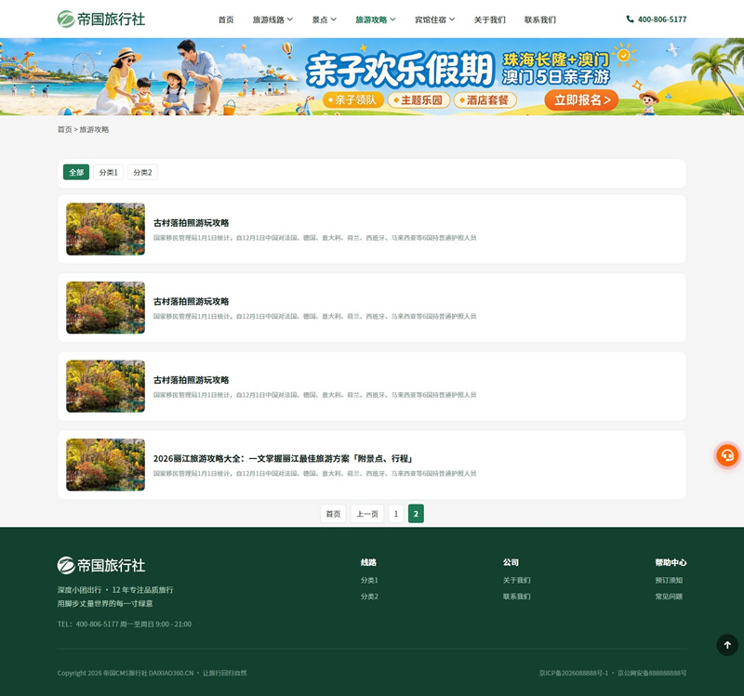Call the 400-806-5177 header phone number
Screen dimensions: 744x696
click(x=662, y=20)
